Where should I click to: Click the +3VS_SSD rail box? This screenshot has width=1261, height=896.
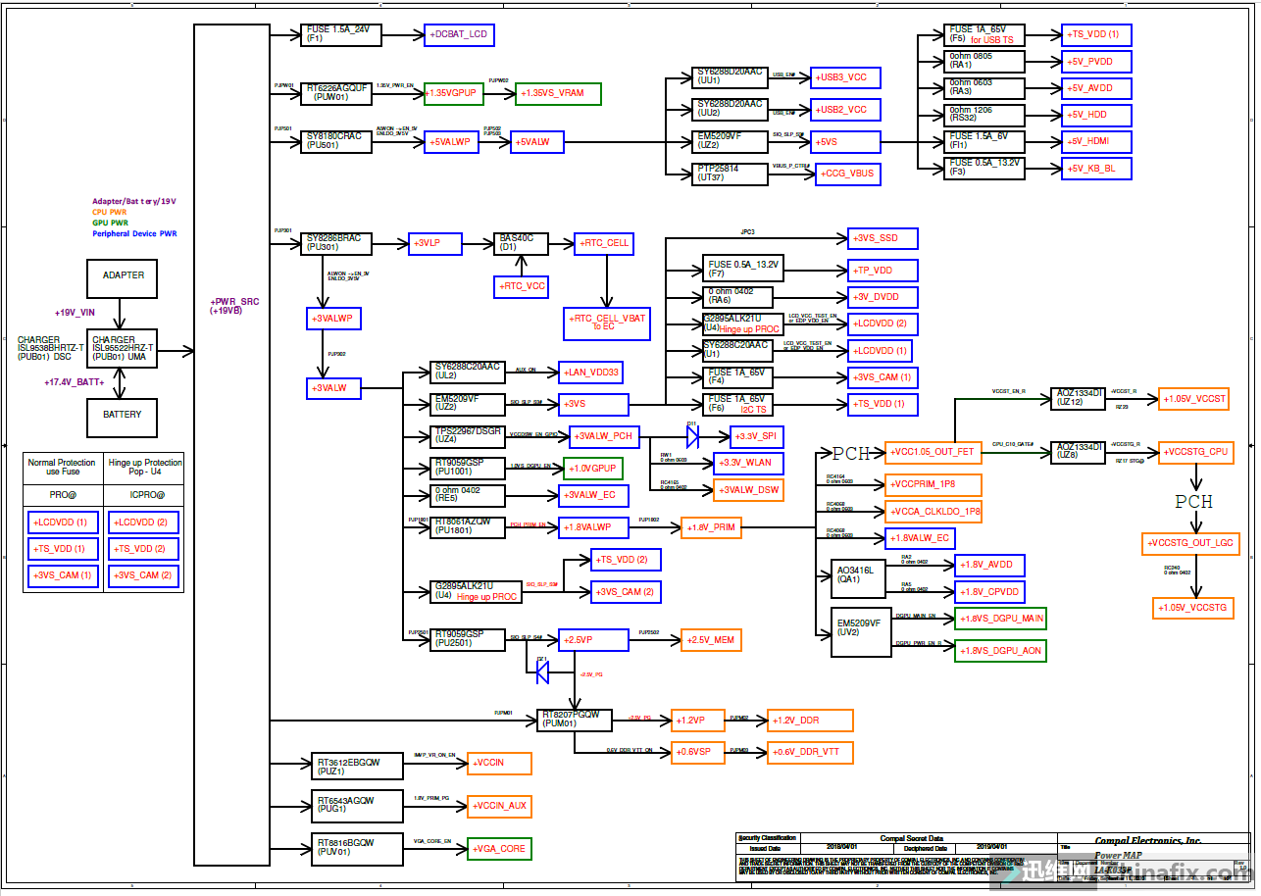[885, 238]
